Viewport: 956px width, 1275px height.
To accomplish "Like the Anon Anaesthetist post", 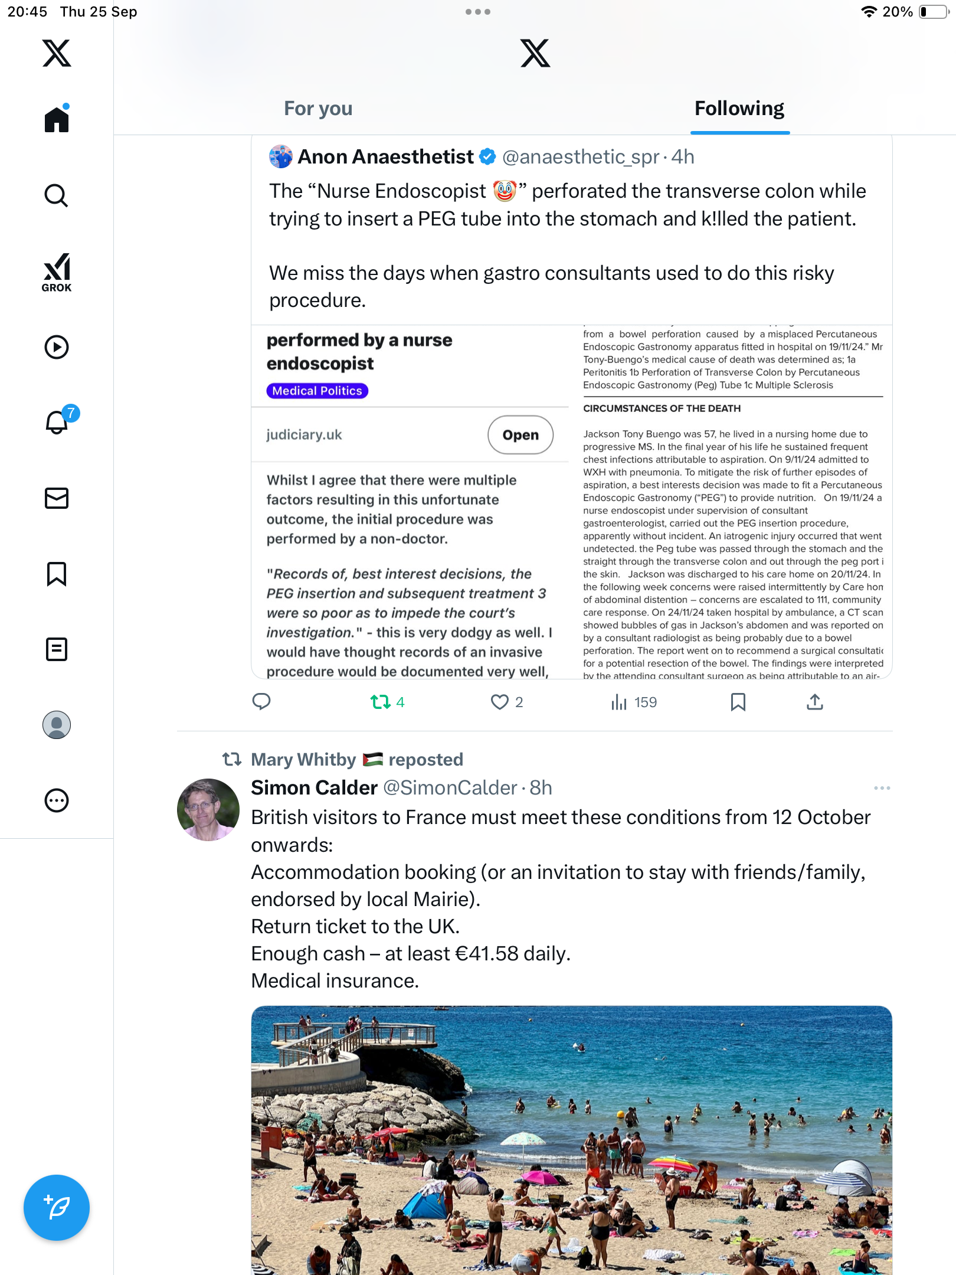I will point(500,702).
